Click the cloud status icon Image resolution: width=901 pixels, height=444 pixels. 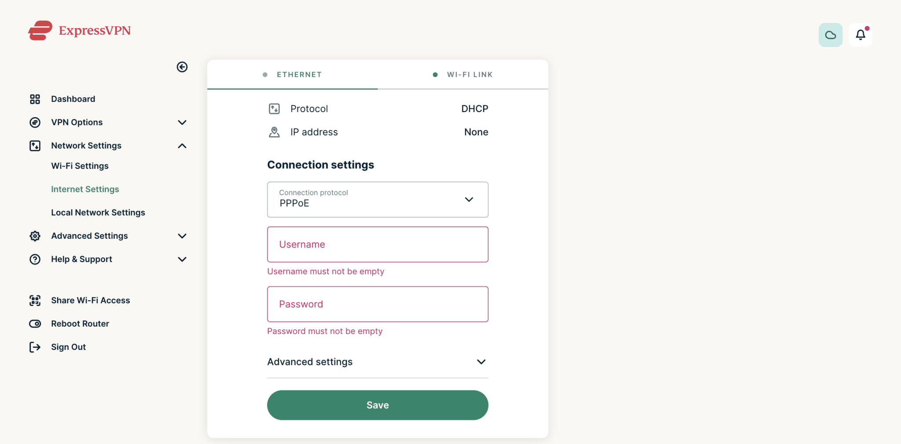[830, 35]
